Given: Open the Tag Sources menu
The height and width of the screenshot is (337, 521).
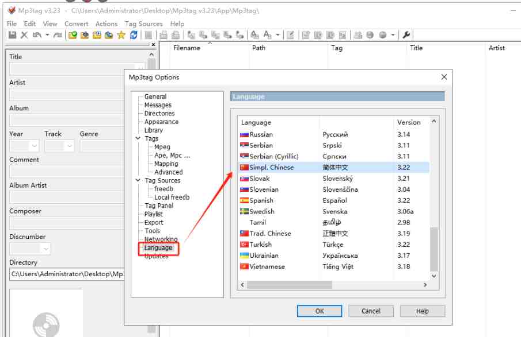Looking at the screenshot, I should [x=143, y=24].
